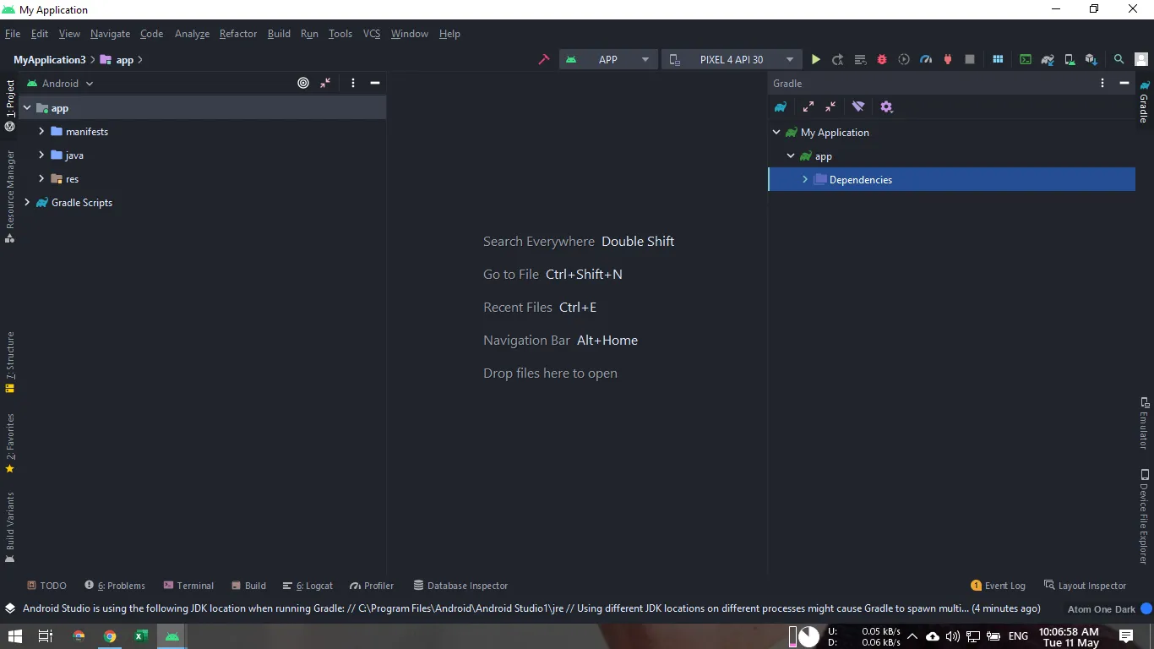Open Gradle build tool settings gear
The image size is (1154, 649).
pyautogui.click(x=886, y=106)
